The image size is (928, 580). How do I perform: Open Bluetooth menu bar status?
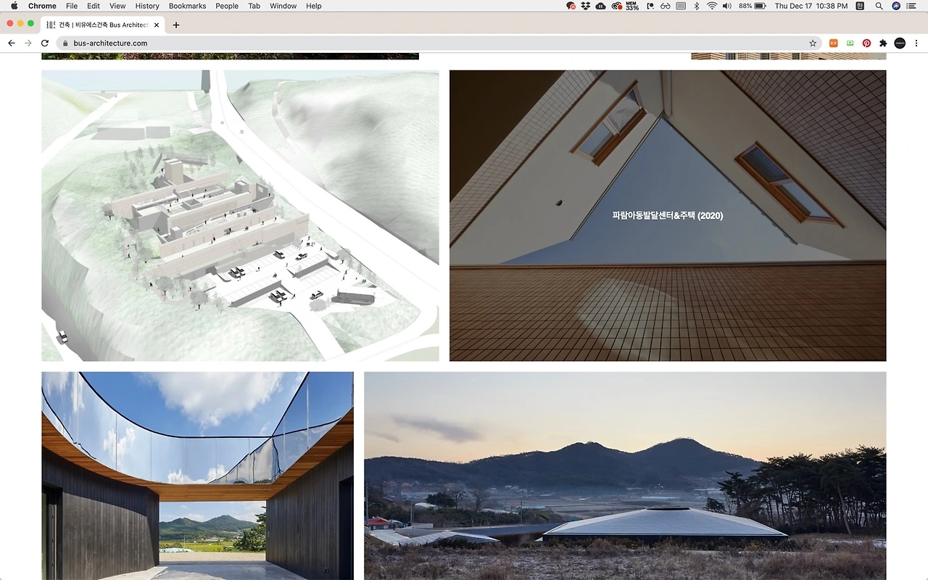[696, 6]
